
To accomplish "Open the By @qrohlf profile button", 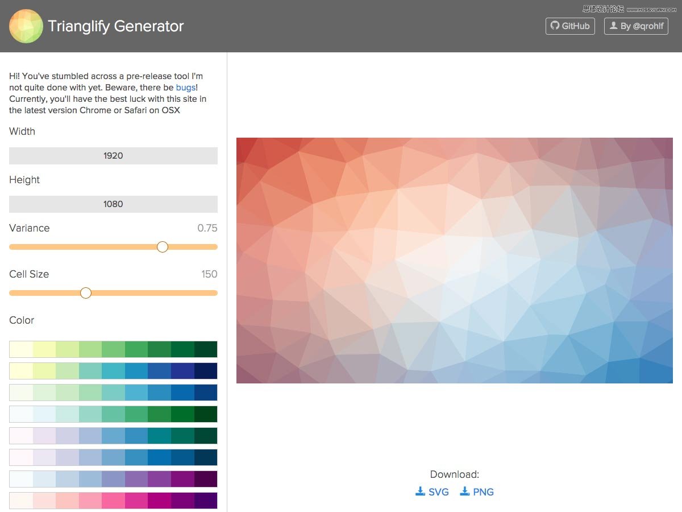I will coord(636,26).
